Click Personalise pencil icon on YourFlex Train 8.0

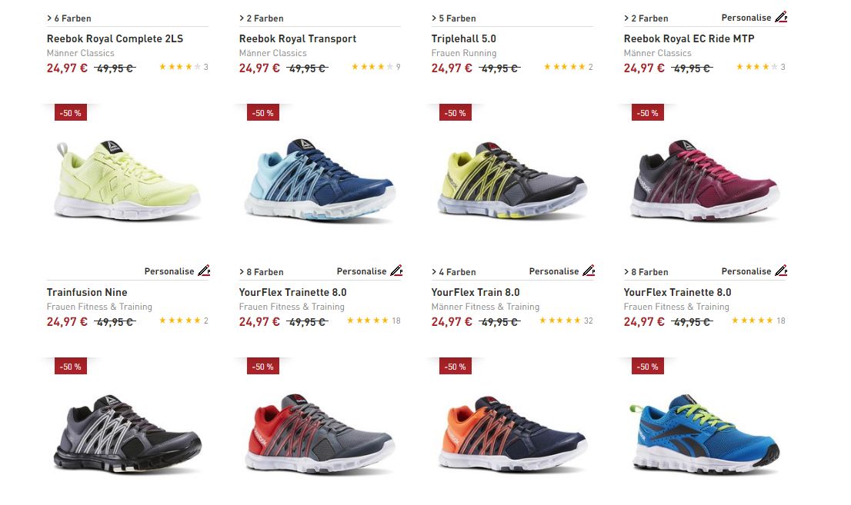[589, 271]
